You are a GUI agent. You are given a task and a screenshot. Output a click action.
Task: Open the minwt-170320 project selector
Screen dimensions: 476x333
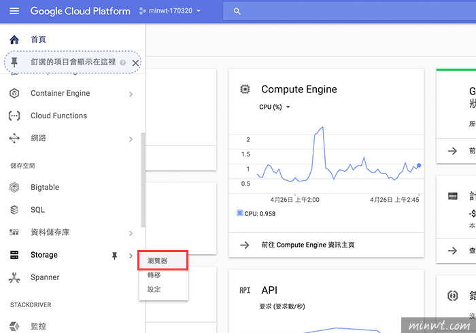click(x=170, y=11)
